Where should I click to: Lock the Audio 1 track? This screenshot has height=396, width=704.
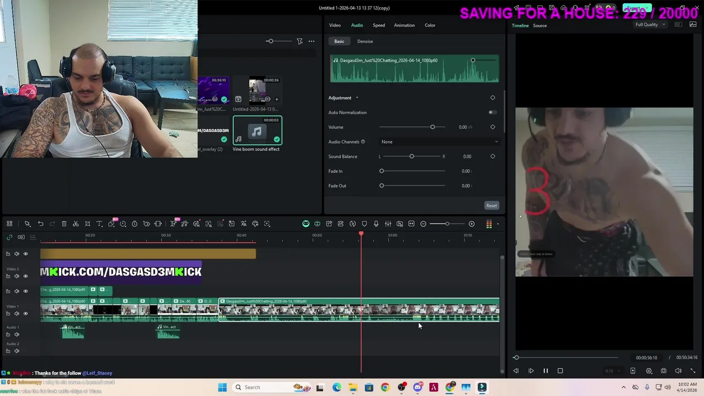[x=8, y=334]
